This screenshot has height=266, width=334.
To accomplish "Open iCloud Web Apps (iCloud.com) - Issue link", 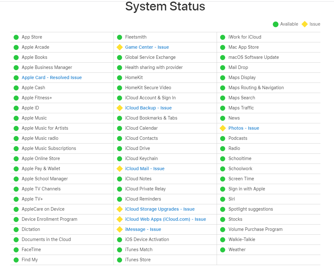I will pyautogui.click(x=165, y=219).
